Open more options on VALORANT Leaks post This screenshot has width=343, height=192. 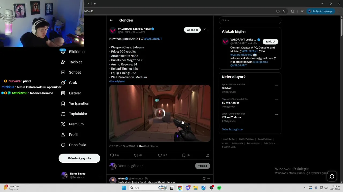pyautogui.click(x=209, y=30)
